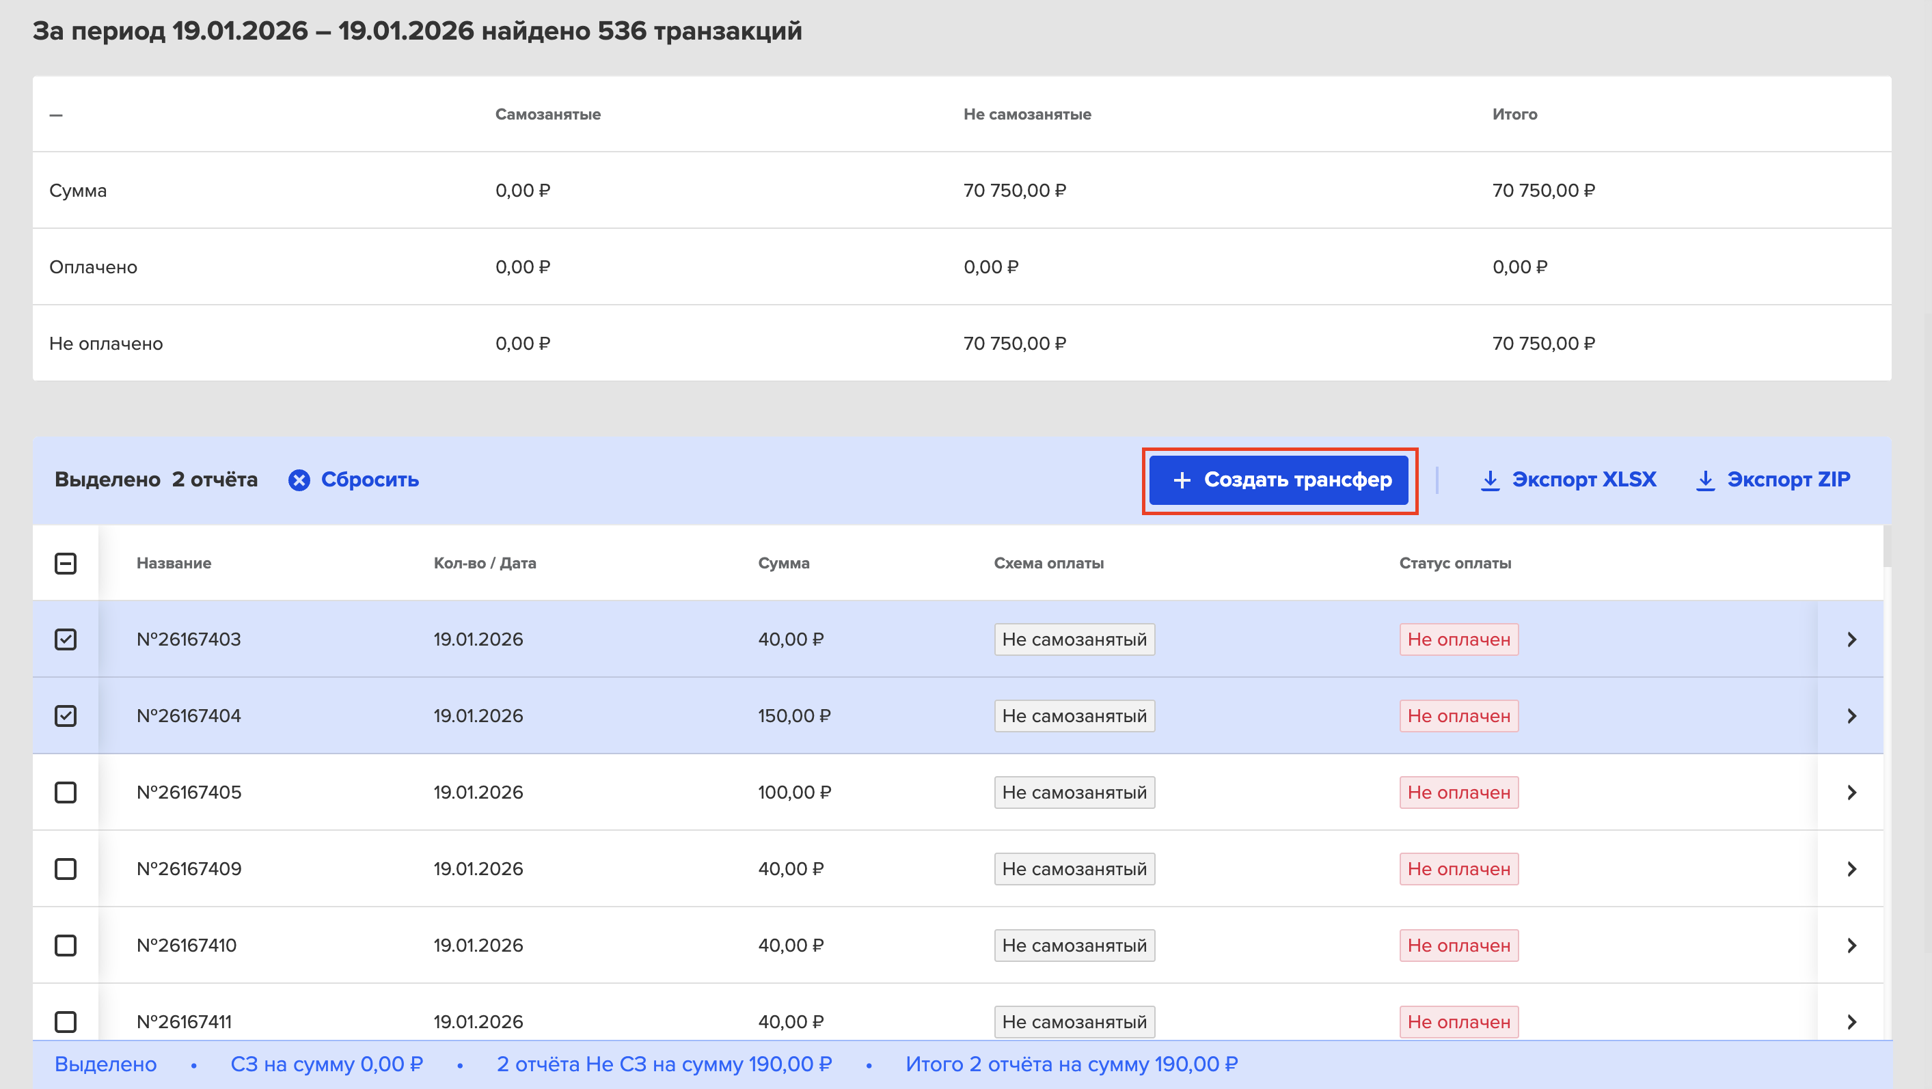Screen dimensions: 1932x1089
Task: Open row №26167403 with its chevron arrow
Action: [1852, 639]
